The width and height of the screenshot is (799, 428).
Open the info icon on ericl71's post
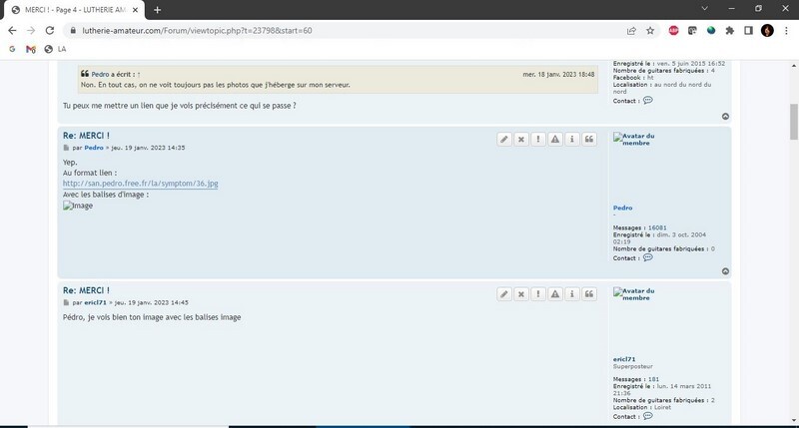[x=571, y=293]
